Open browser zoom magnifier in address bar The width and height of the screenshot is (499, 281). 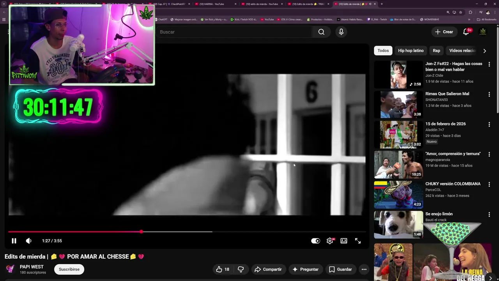(x=448, y=12)
